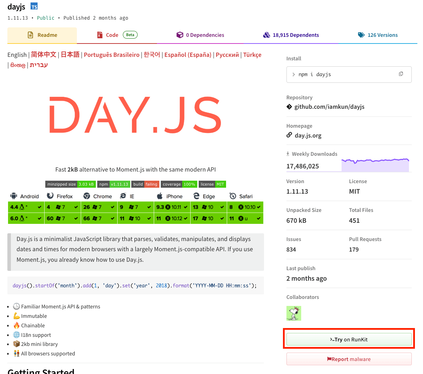
Task: Click the npm v1.11.13 badge
Action: (x=114, y=184)
